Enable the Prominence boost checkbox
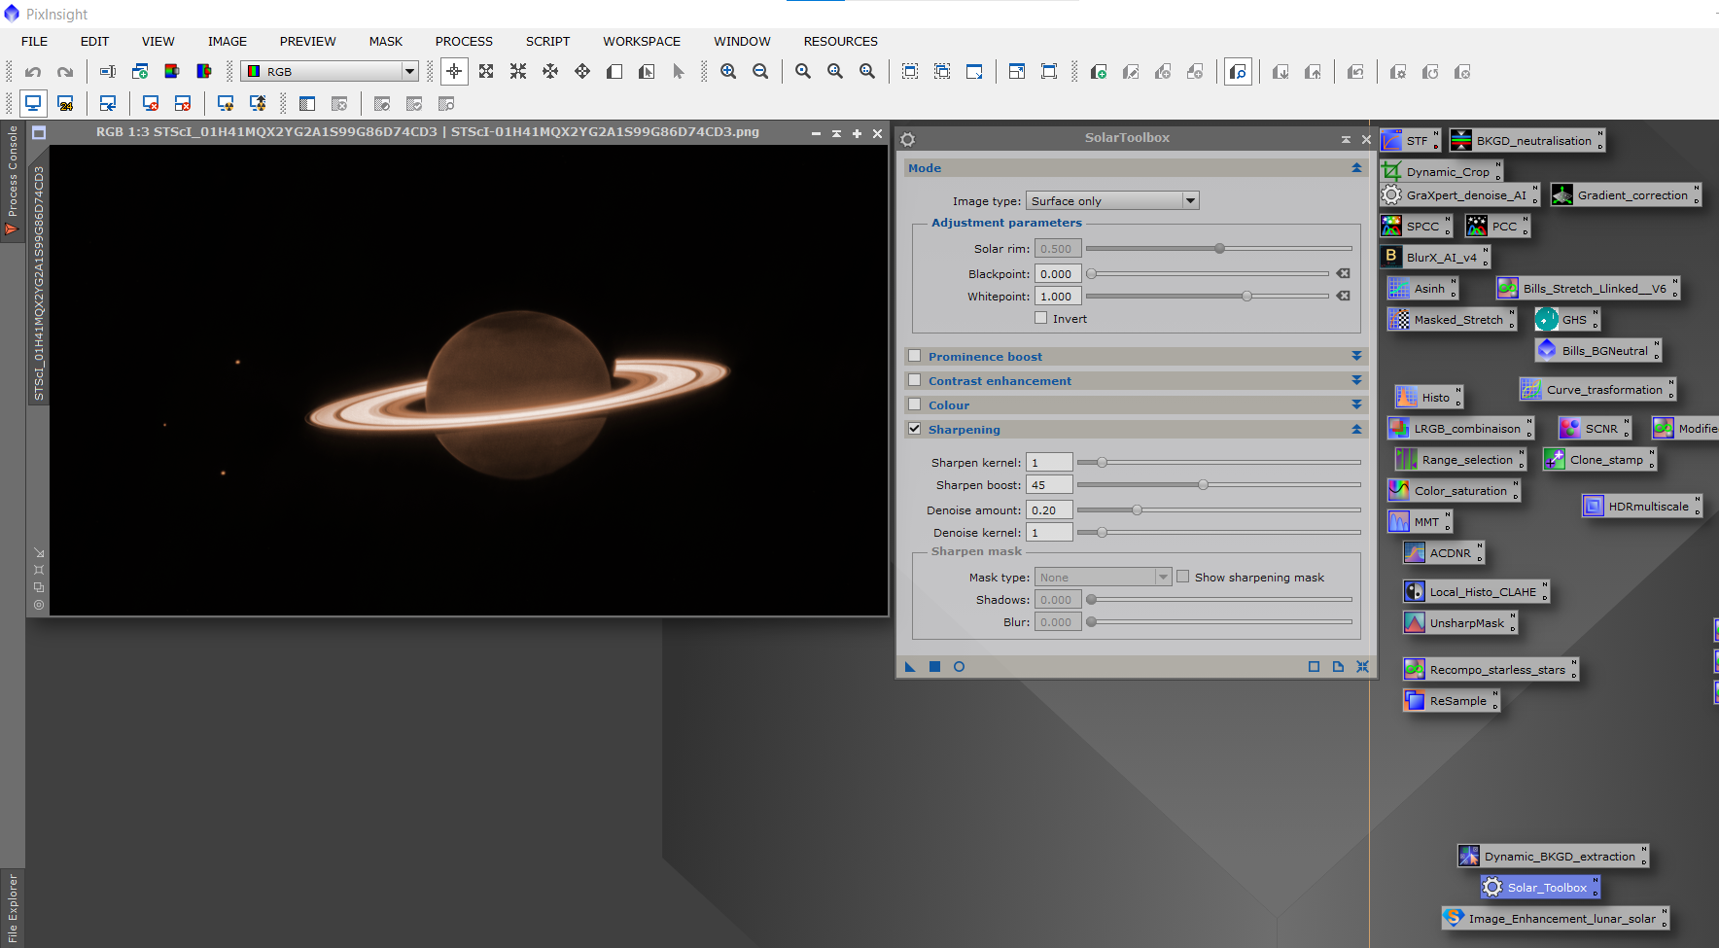This screenshot has width=1719, height=948. (915, 356)
